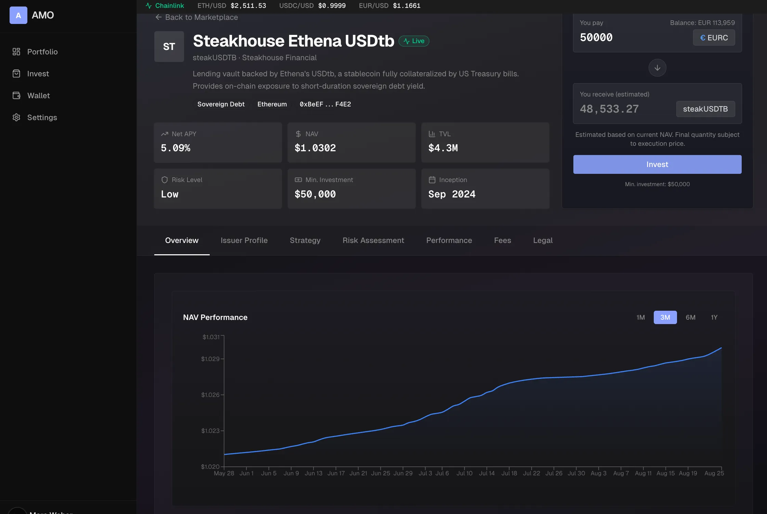This screenshot has height=514, width=767.
Task: Click the Low risk level value
Action: [x=170, y=194]
